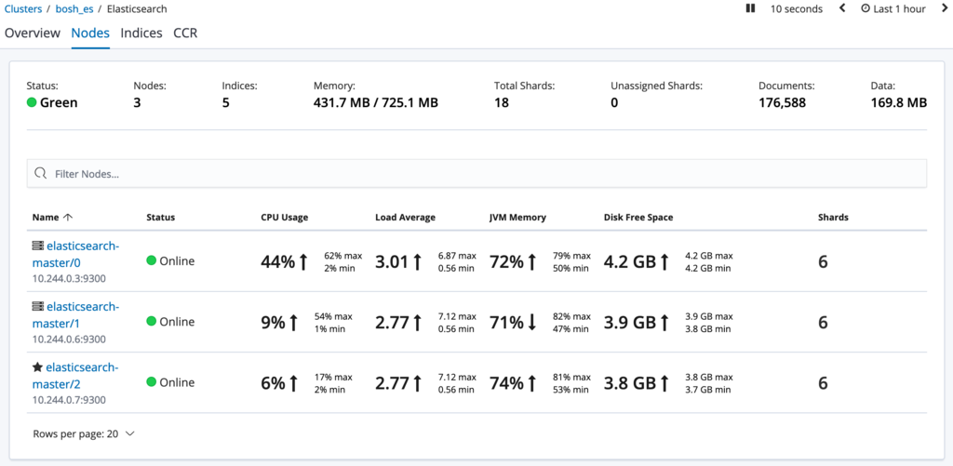This screenshot has height=466, width=953.
Task: Click the up arrow beside 9% CPU
Action: pos(293,323)
